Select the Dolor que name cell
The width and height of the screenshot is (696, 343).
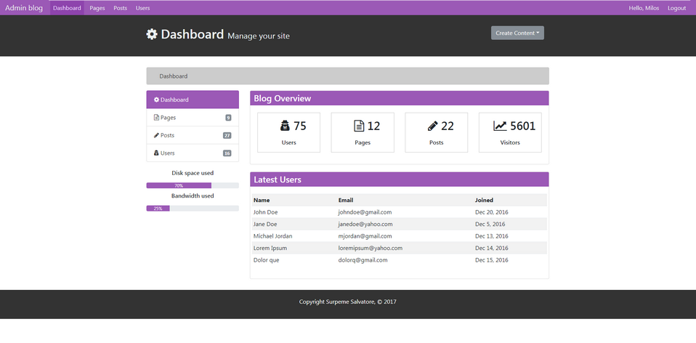click(x=267, y=260)
